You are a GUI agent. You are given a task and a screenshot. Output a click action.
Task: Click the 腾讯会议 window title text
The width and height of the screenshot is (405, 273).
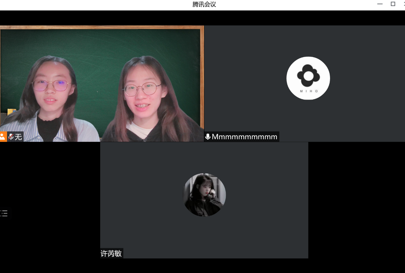(x=204, y=4)
